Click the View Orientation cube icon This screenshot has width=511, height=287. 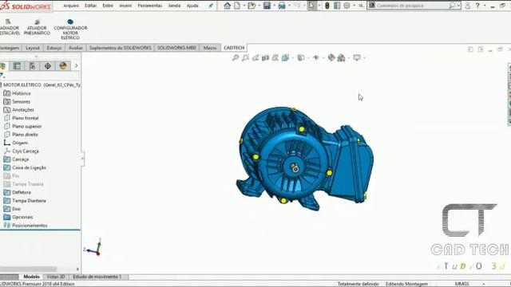click(x=285, y=58)
